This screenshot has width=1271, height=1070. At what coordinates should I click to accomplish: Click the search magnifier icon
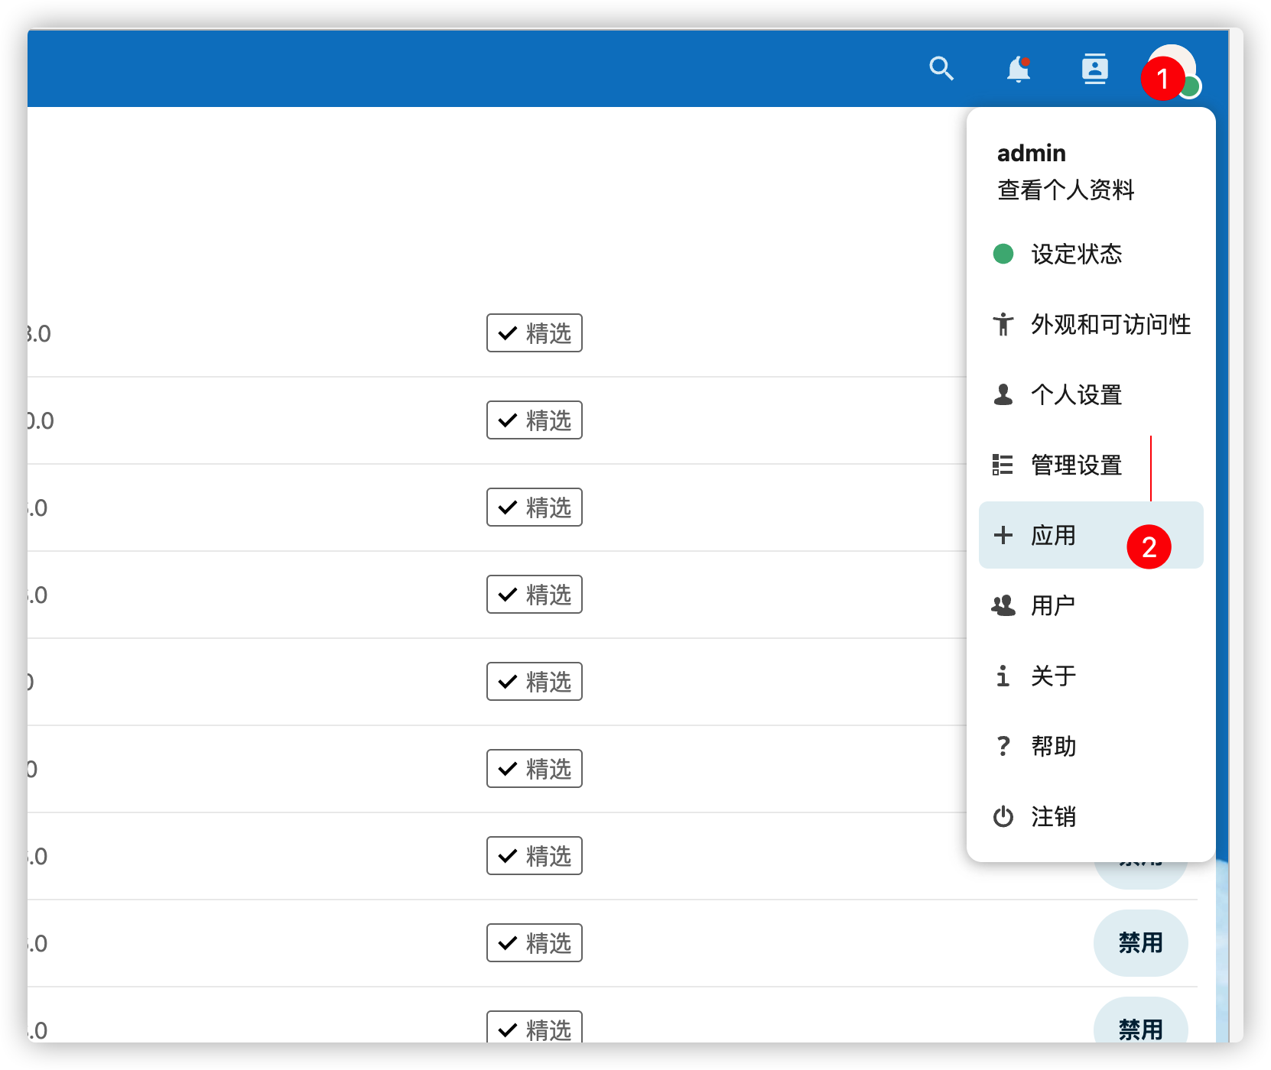pyautogui.click(x=941, y=69)
